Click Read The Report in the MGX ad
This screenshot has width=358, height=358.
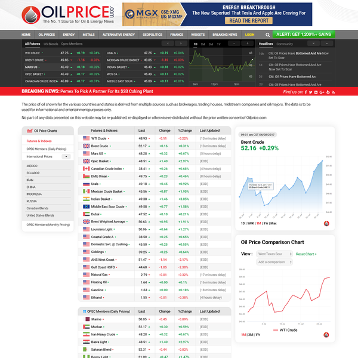click(x=249, y=21)
